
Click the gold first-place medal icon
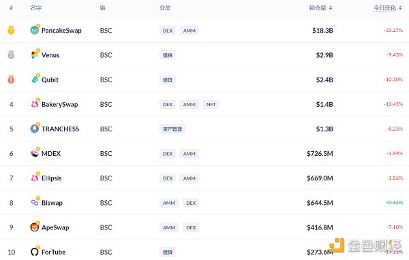click(11, 30)
